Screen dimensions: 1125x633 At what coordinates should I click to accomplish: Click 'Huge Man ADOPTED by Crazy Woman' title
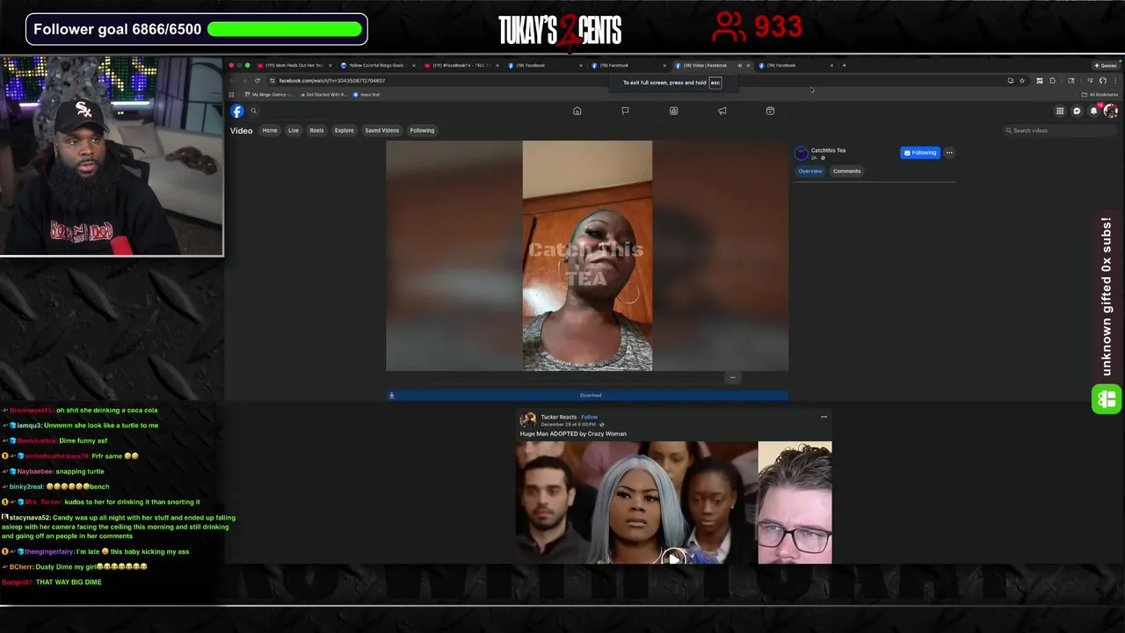pyautogui.click(x=573, y=433)
